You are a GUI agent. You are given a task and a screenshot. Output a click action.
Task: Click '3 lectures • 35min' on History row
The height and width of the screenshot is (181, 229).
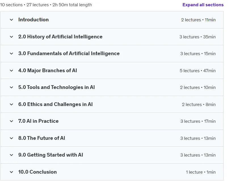[x=198, y=37]
